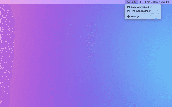Click the calendar icon beside Find Week Number
The width and height of the screenshot is (172, 107).
tap(128, 11)
